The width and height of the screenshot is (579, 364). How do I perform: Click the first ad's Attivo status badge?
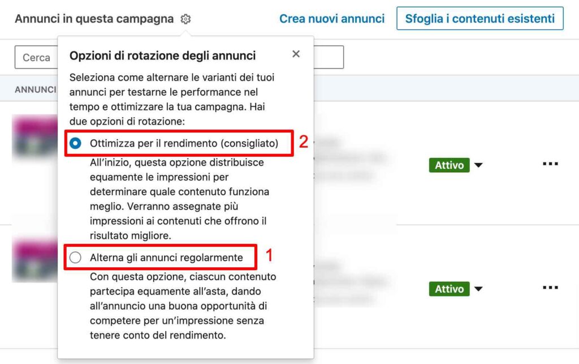click(x=449, y=165)
